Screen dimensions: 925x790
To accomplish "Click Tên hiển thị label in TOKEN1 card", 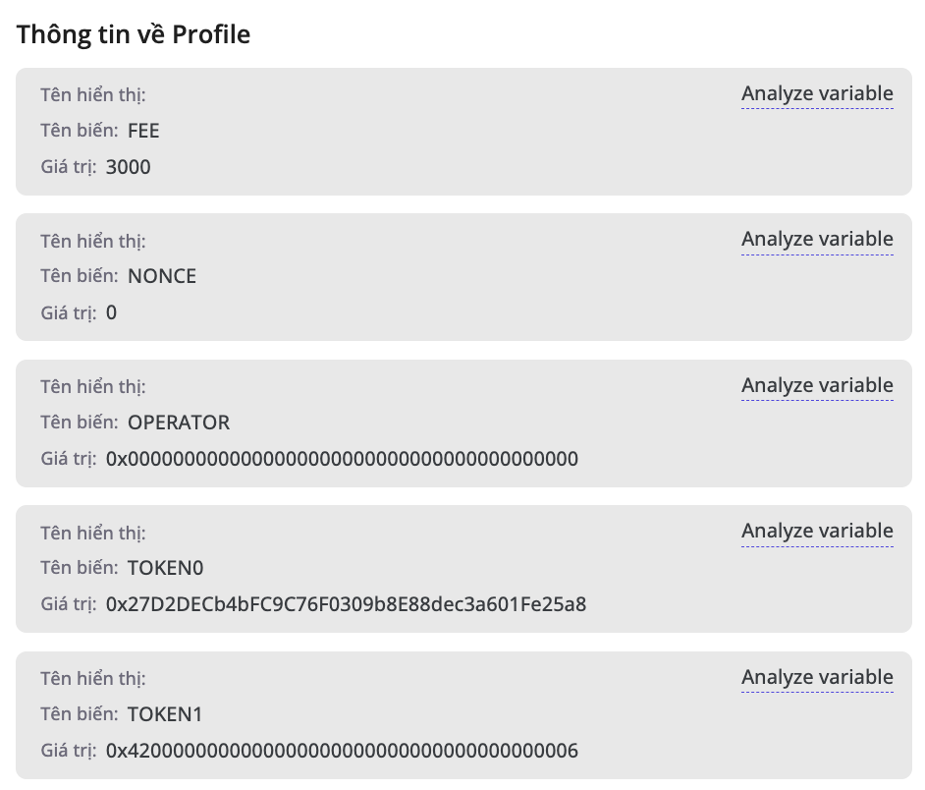I will pos(93,679).
